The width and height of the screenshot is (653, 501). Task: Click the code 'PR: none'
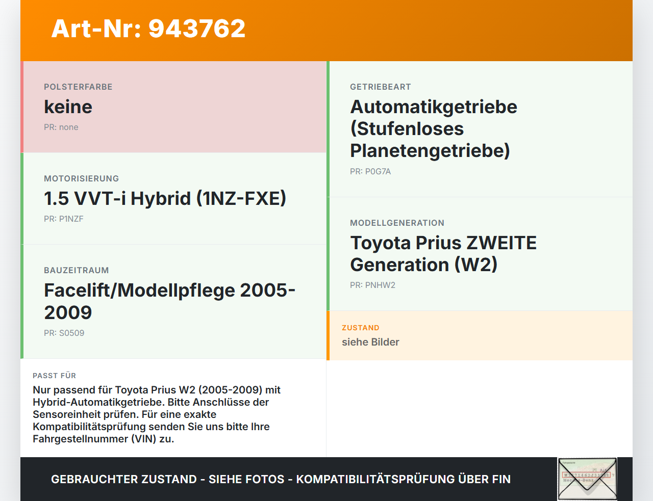click(x=61, y=127)
